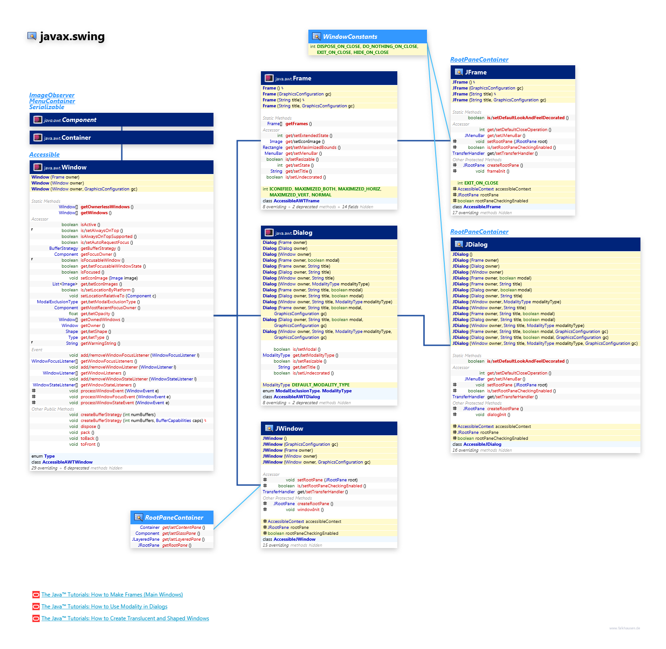Screen dimensions: 666x649
Task: Click frameInit method in JFrame
Action: point(496,171)
